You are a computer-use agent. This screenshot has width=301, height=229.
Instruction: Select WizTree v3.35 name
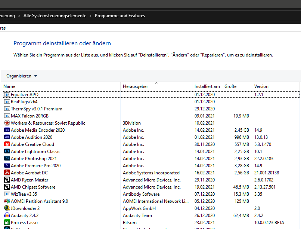coord(24,194)
